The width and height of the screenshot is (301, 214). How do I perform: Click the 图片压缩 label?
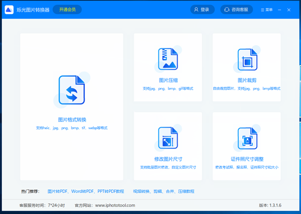(168, 80)
